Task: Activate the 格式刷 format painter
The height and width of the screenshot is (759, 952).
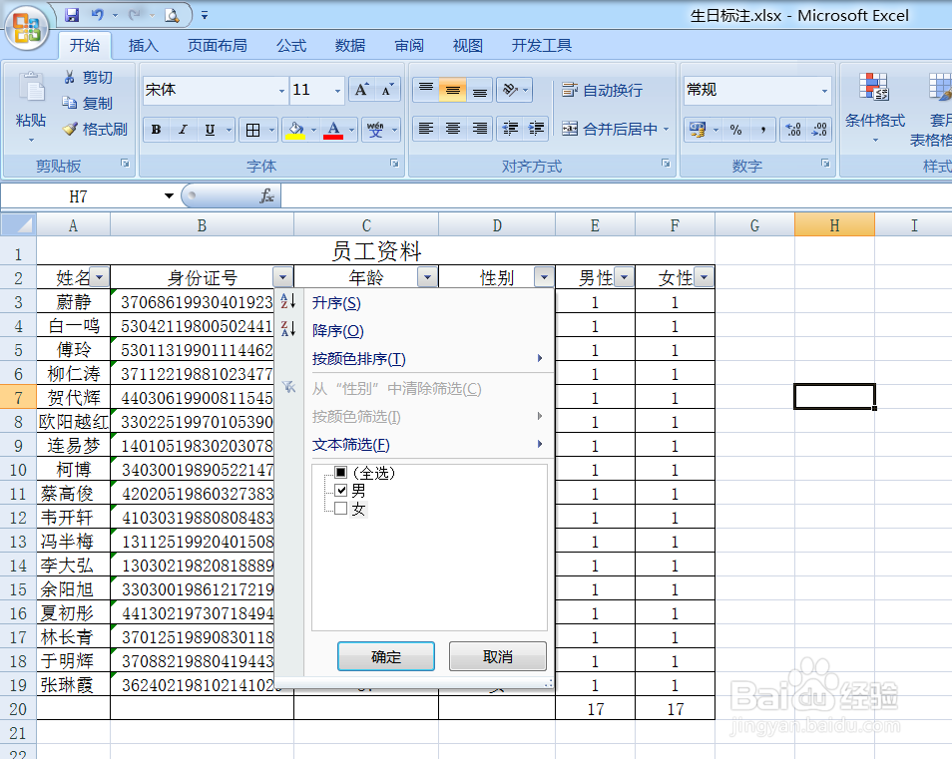Action: tap(96, 130)
